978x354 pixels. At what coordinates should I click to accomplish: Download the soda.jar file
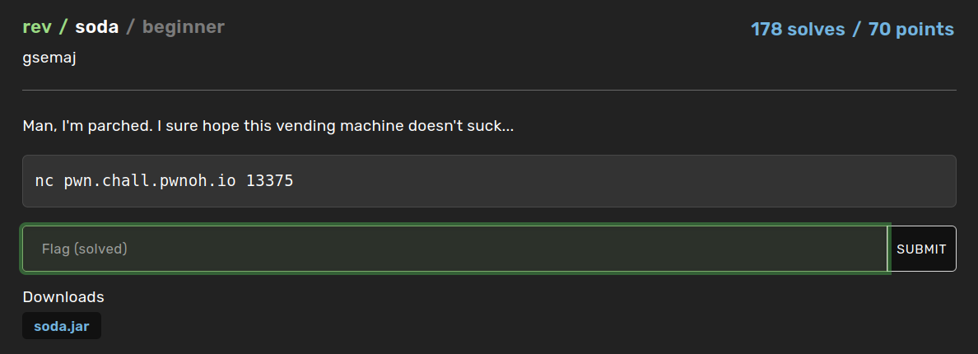click(61, 326)
